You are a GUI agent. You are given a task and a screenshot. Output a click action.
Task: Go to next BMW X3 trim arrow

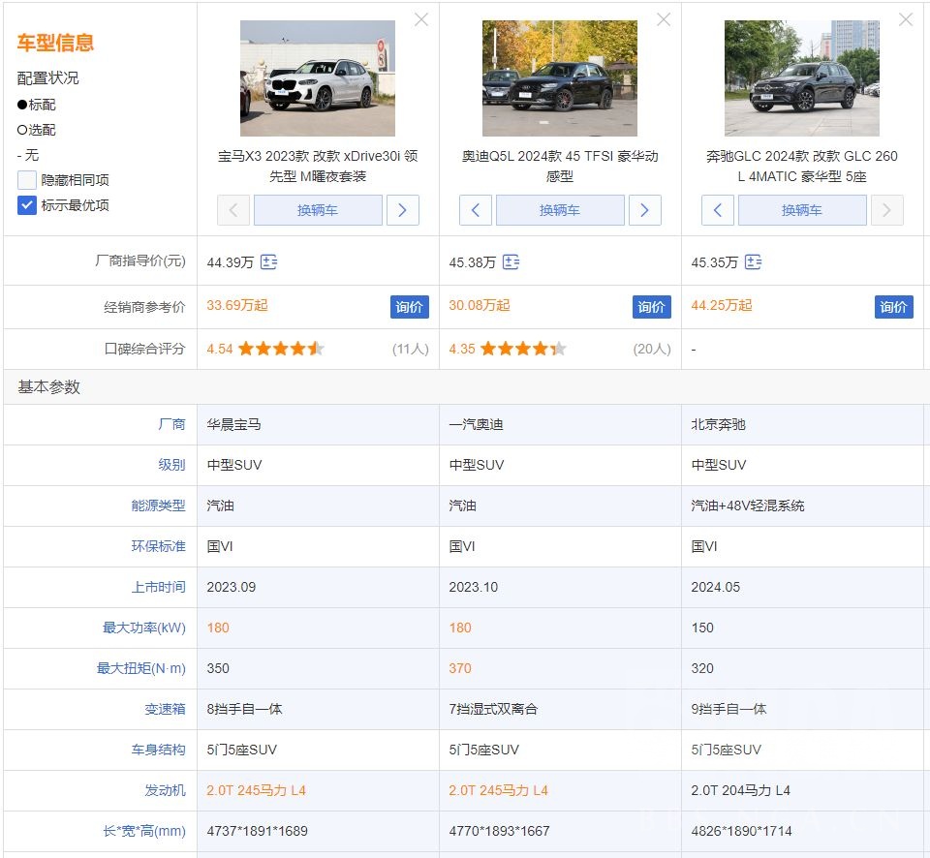(403, 210)
